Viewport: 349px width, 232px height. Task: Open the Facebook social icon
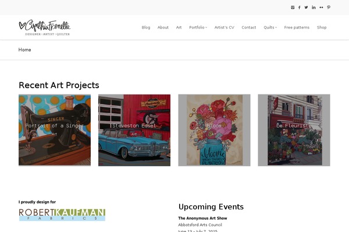tap(300, 8)
